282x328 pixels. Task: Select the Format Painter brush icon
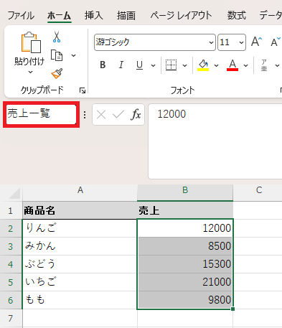tap(57, 74)
